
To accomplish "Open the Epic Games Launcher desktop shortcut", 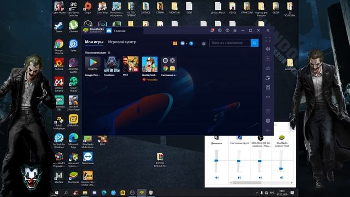I will [x=73, y=9].
